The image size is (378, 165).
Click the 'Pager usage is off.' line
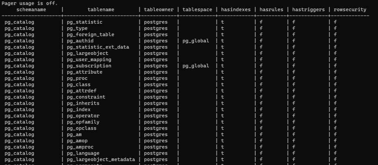pos(30,3)
